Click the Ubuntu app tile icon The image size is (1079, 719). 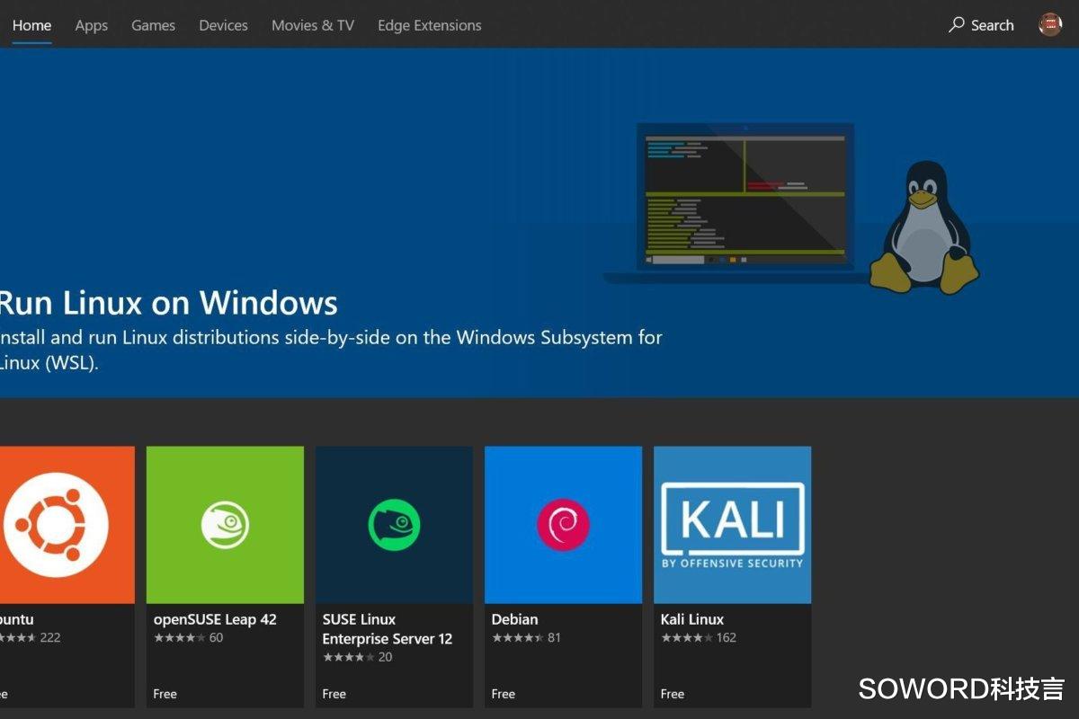67,525
